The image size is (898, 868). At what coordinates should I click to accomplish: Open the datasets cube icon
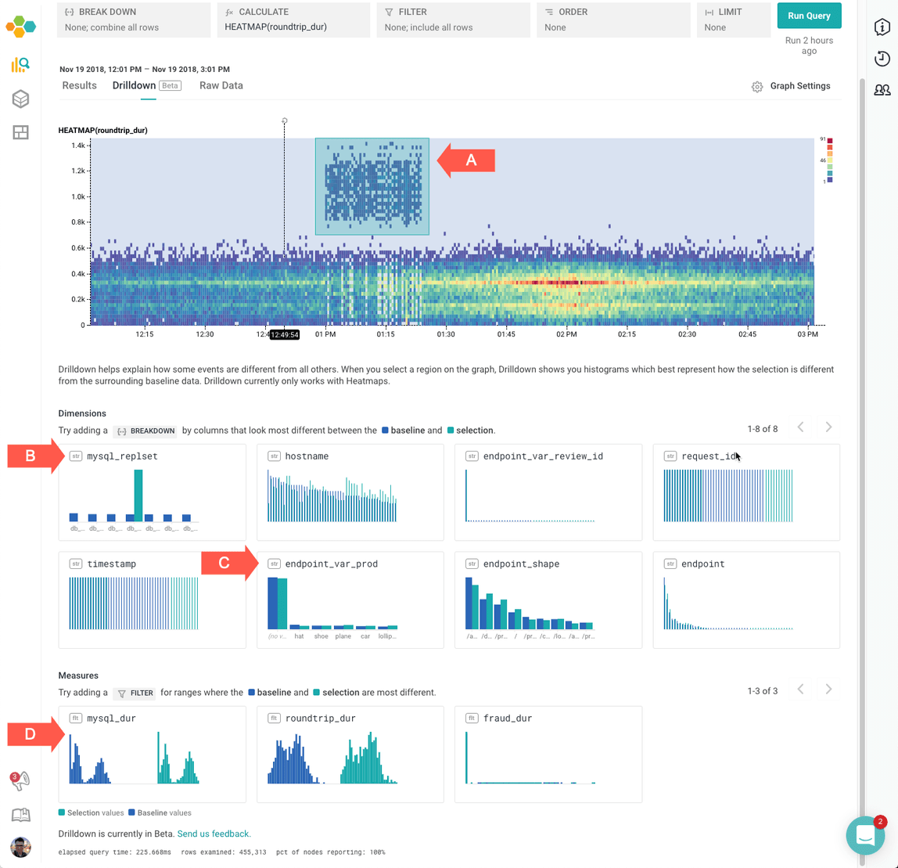(20, 99)
